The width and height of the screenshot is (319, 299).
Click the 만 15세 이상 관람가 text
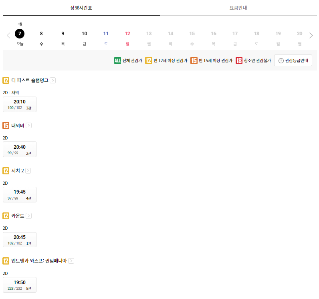[x=216, y=61]
